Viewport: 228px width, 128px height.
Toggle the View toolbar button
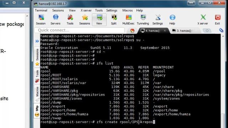[x=99, y=20]
